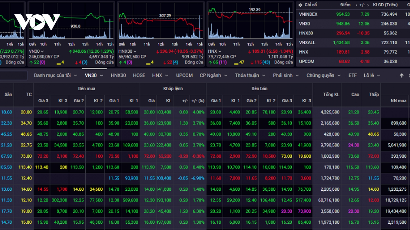Click the Điểm column header
The image size is (410, 230).
coord(345,5)
